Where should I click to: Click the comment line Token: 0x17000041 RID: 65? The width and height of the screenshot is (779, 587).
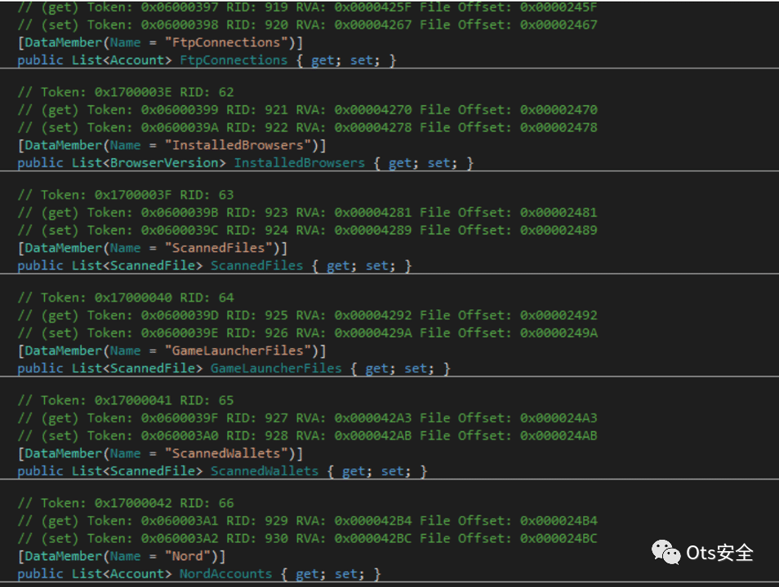point(126,400)
